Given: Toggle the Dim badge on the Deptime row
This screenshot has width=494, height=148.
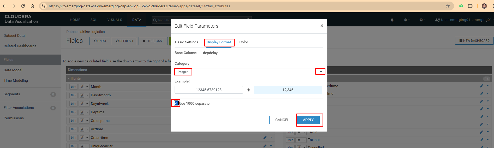Looking at the screenshot, I should point(74,112).
